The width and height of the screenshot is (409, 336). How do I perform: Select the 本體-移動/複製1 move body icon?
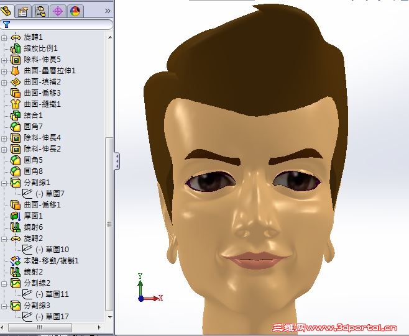[x=16, y=261]
